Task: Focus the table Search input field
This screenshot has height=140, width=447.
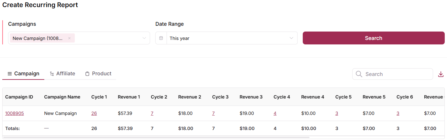Action: (x=393, y=74)
